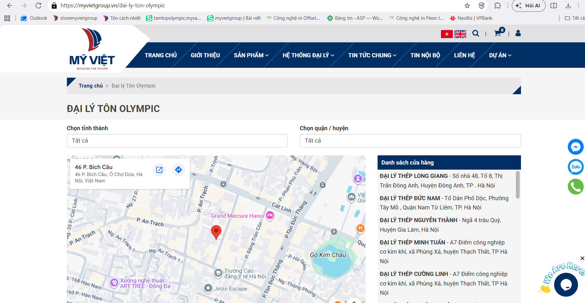Viewport: 585px width, 303px height.
Task: Go to TRANG CHỦ menu item
Action: tap(161, 55)
